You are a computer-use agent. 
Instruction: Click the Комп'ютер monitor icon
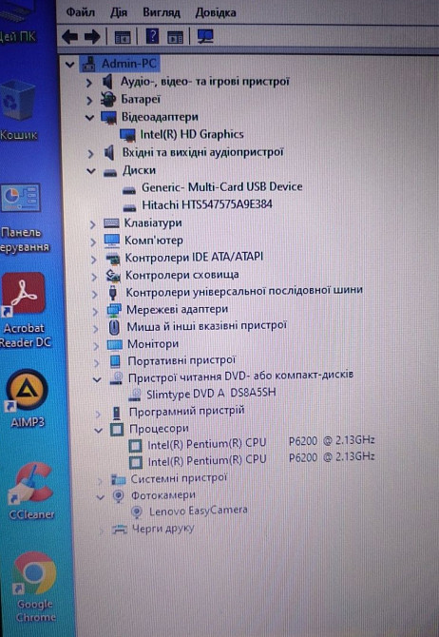(x=112, y=241)
